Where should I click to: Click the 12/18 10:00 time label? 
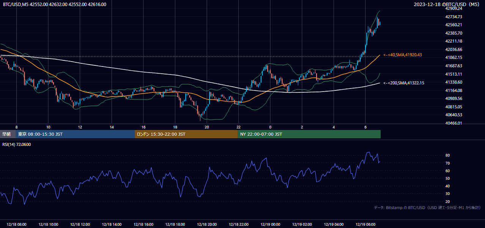tap(48, 225)
